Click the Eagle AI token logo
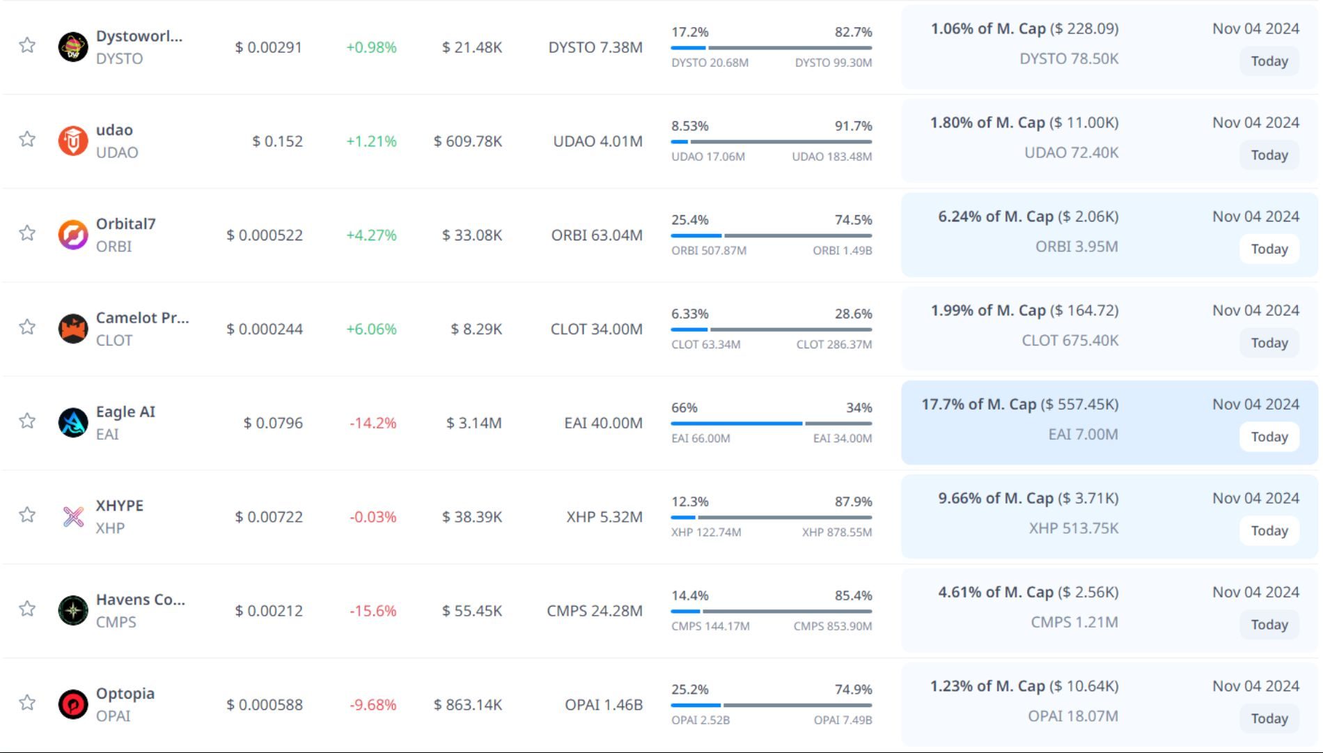Screen dimensions: 1323x753 (73, 423)
